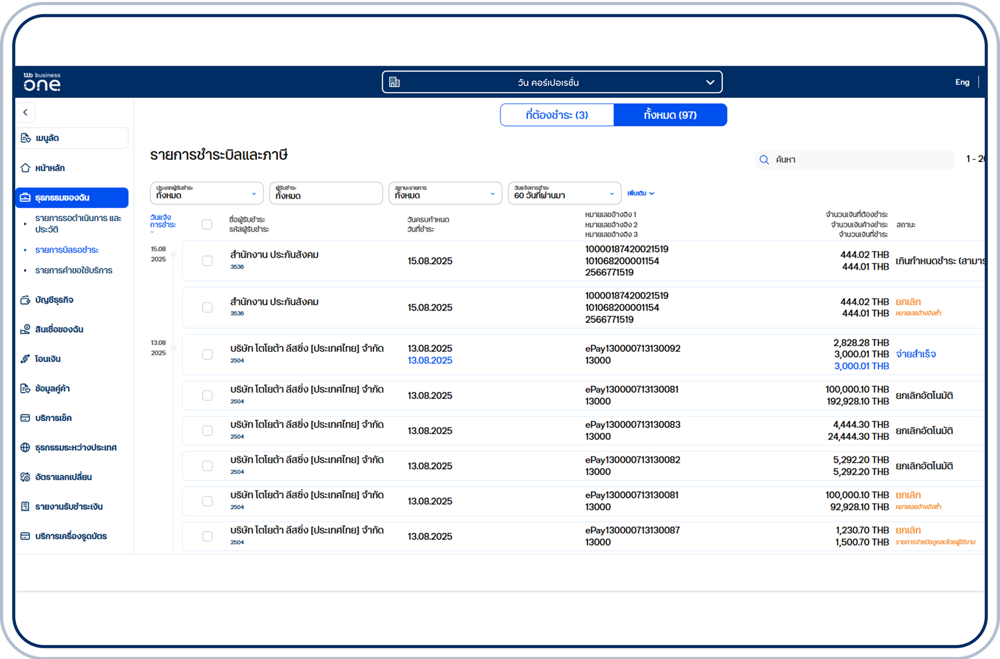1000x659 pixels.
Task: Open the สถานะรายการ filter dropdown
Action: tap(444, 193)
